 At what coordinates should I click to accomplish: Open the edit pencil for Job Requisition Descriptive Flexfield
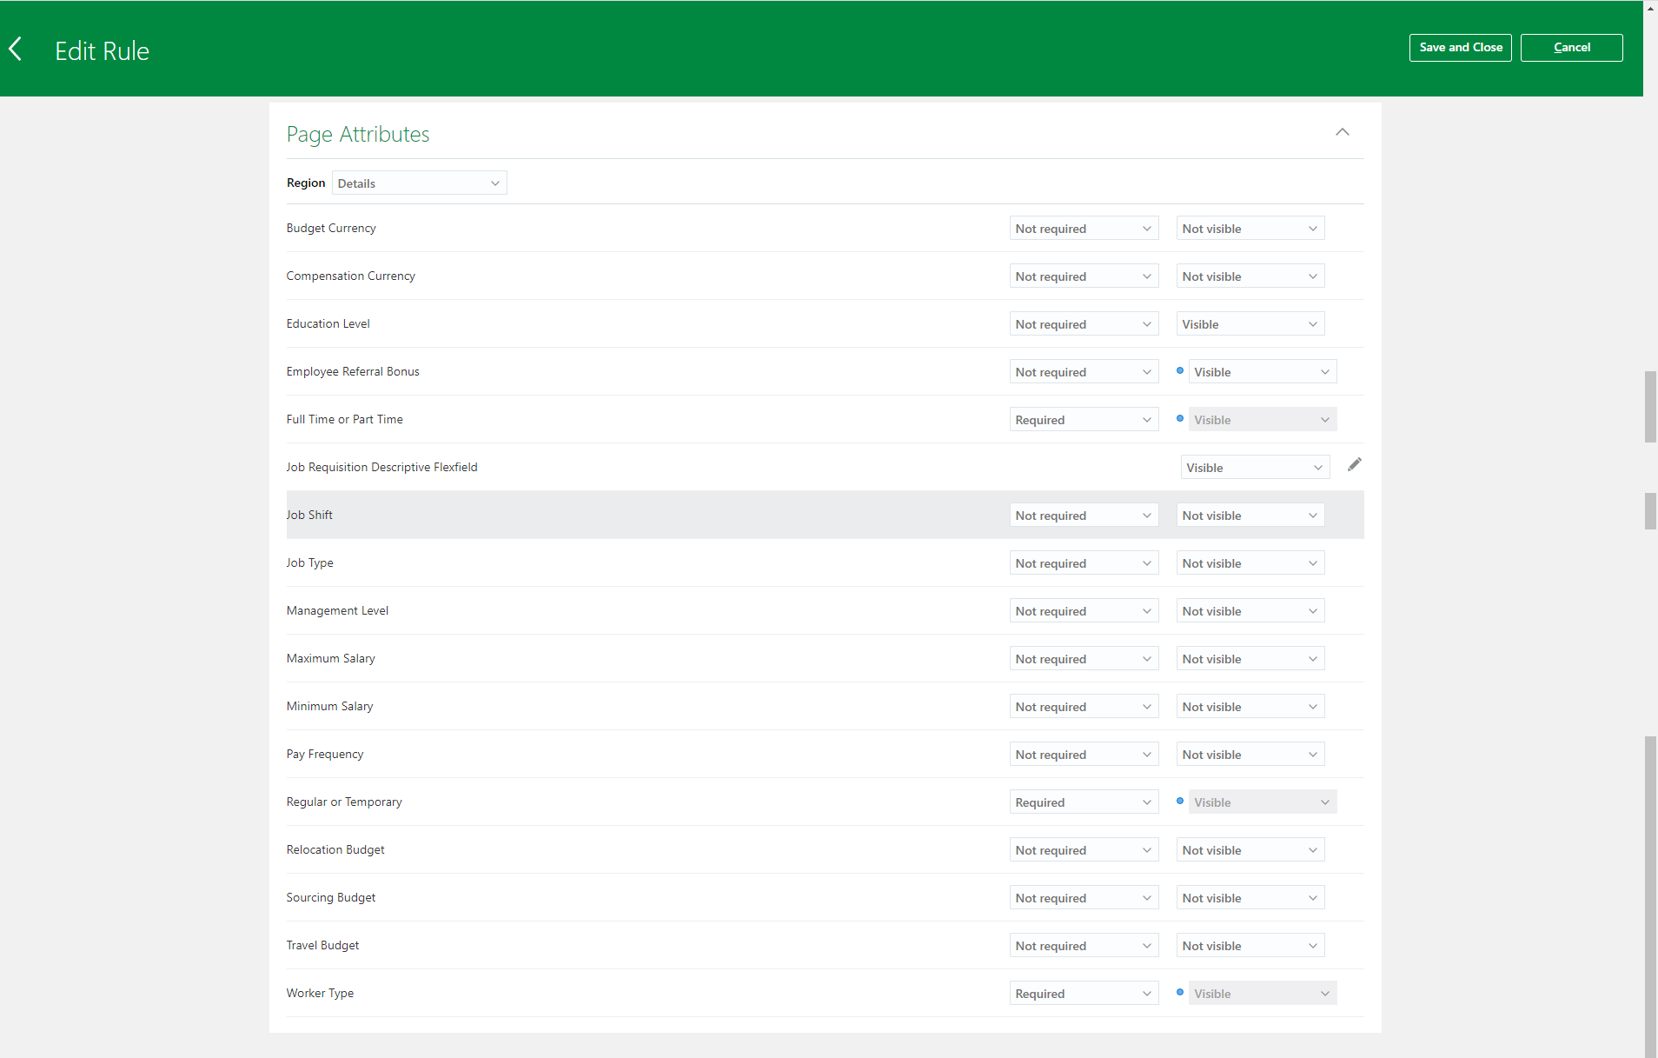(x=1355, y=465)
